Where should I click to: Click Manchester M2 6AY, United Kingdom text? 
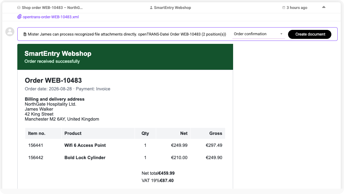[x=62, y=119]
